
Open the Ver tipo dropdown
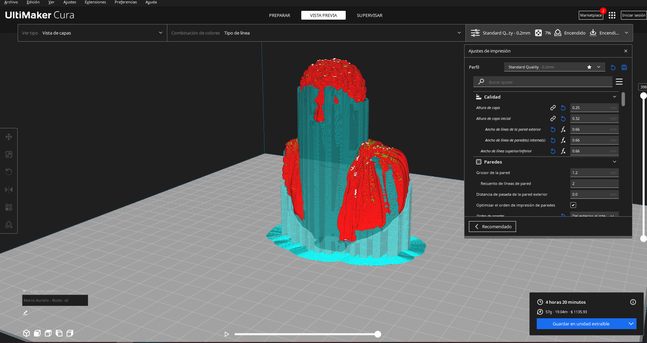pos(92,33)
